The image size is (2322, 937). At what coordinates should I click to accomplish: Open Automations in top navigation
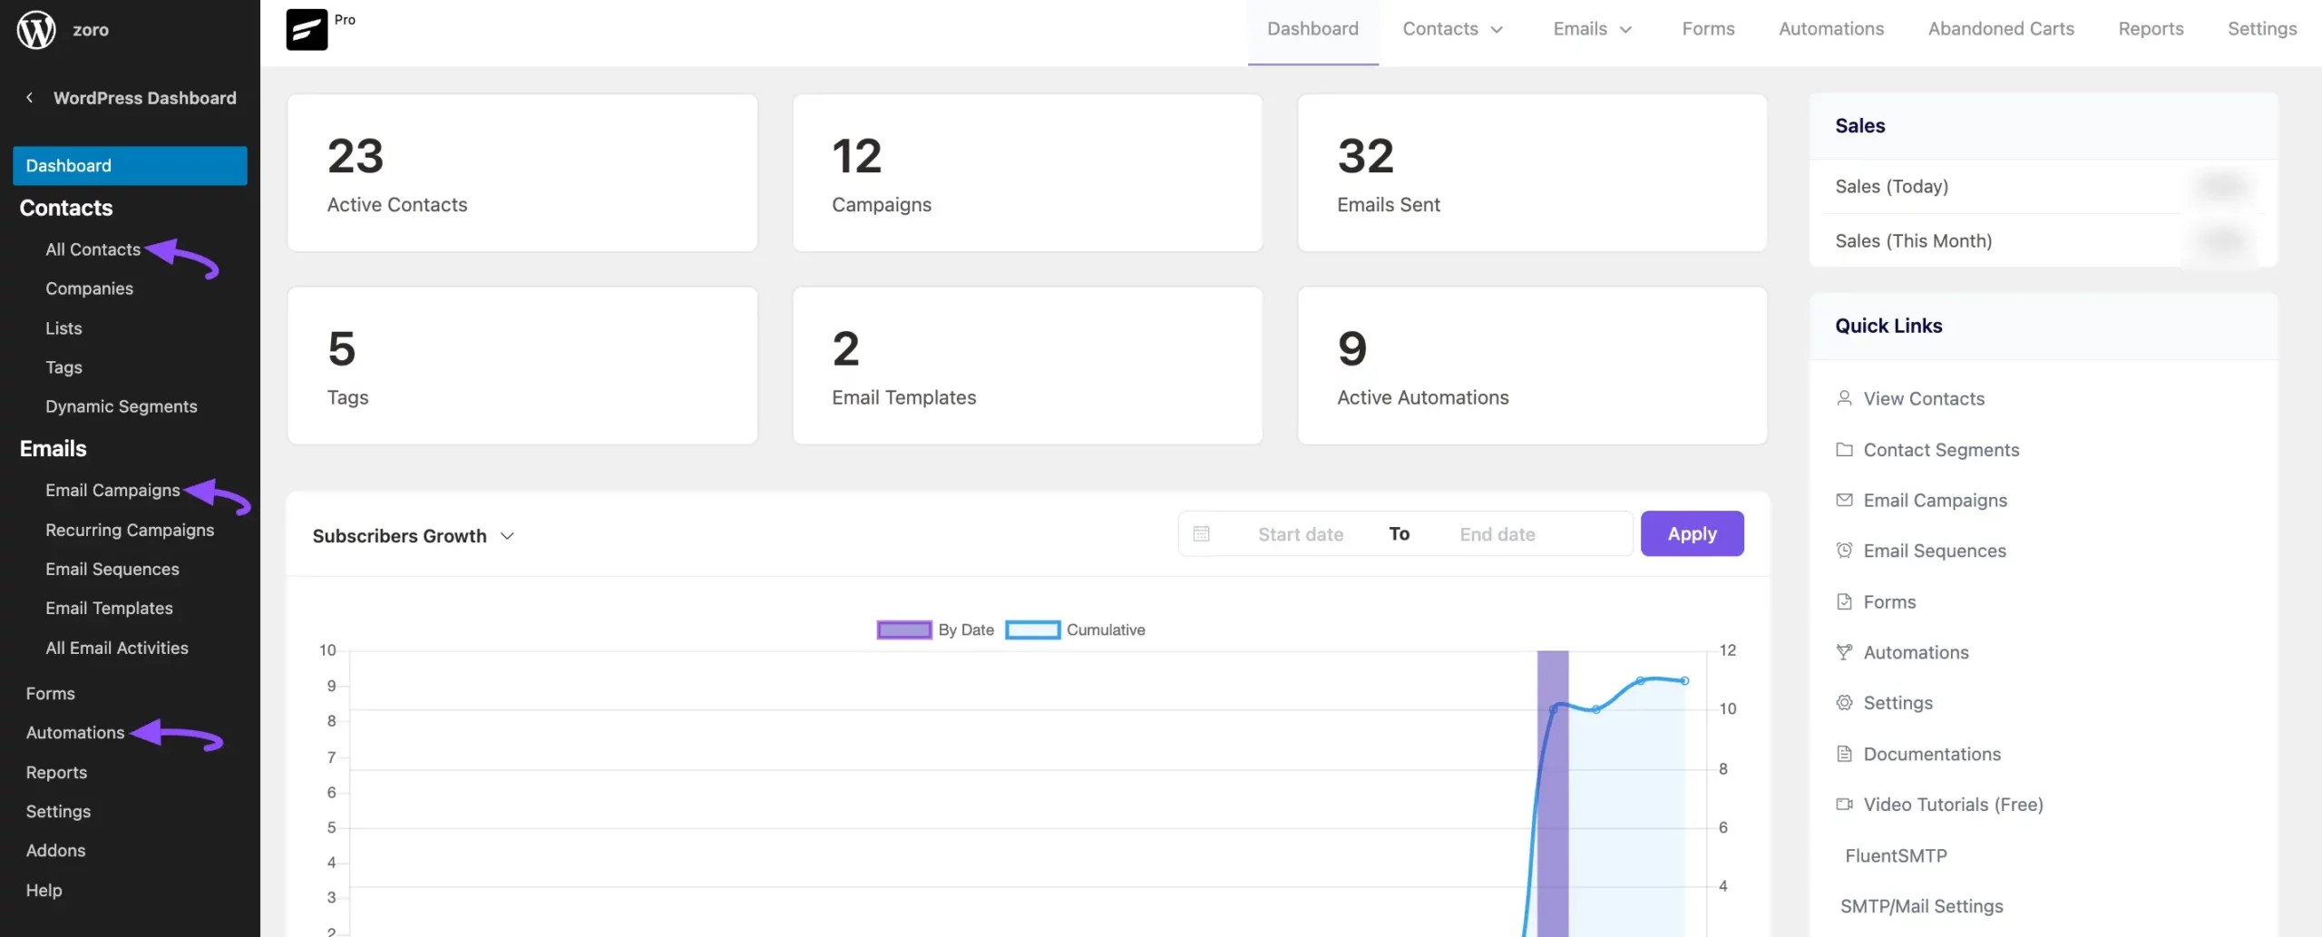1831,29
